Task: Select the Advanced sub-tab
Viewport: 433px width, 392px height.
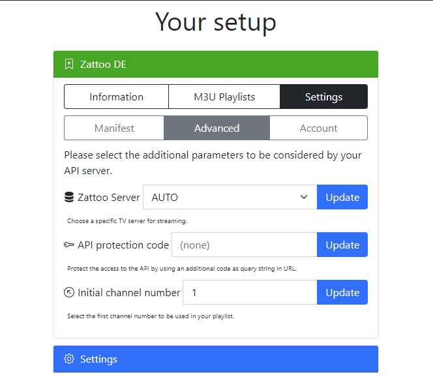Action: tap(216, 128)
